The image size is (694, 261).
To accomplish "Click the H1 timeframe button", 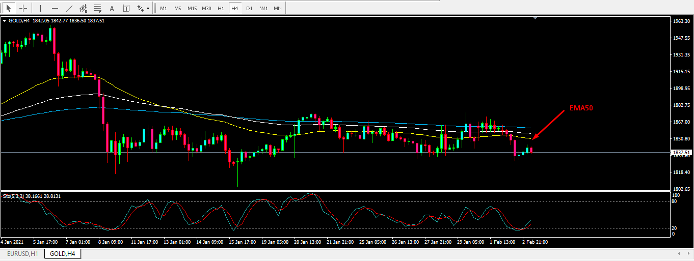I will (221, 8).
